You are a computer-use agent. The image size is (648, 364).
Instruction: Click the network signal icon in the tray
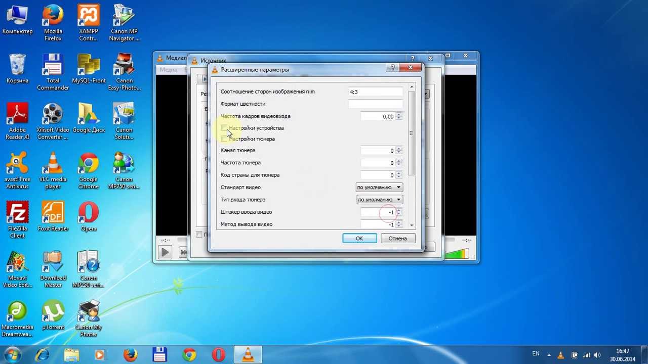pyautogui.click(x=586, y=355)
